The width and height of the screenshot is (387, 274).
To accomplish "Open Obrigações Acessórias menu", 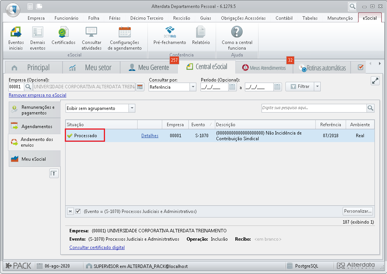I will coord(243,18).
